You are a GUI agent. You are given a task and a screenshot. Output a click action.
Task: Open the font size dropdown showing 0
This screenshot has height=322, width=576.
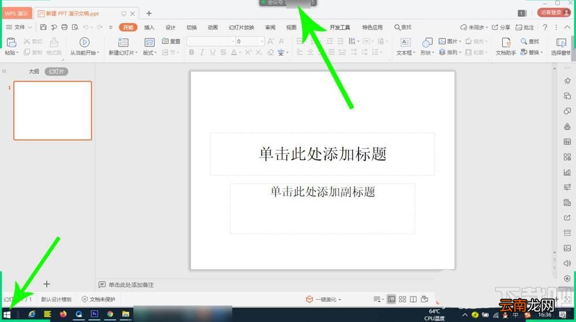[262, 41]
